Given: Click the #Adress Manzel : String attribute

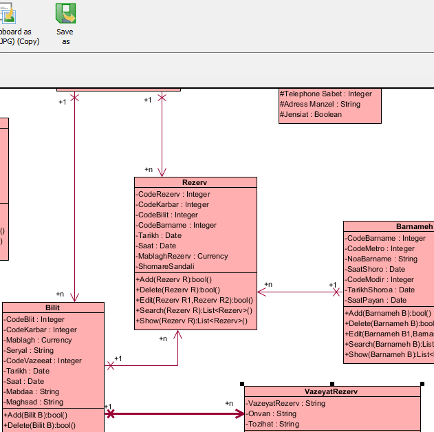Looking at the screenshot, I should 320,104.
